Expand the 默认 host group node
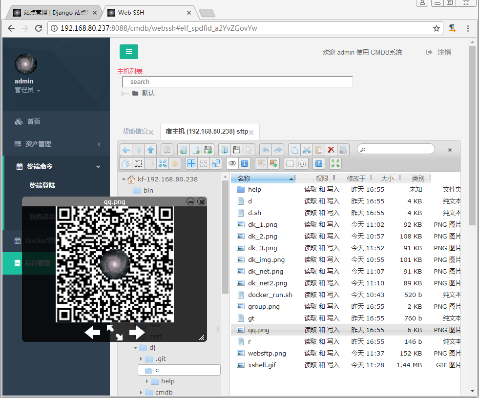479x398 pixels. coord(124,93)
